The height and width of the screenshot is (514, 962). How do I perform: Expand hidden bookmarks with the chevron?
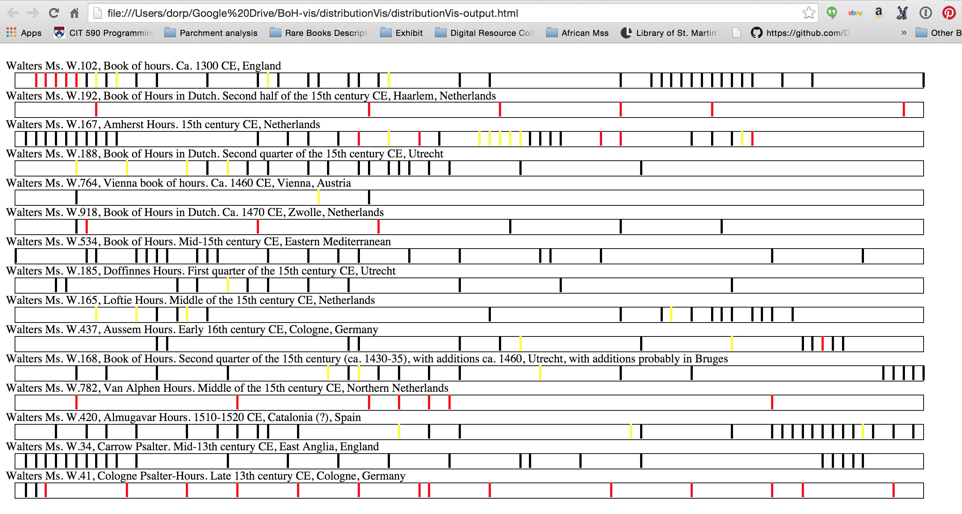point(904,33)
